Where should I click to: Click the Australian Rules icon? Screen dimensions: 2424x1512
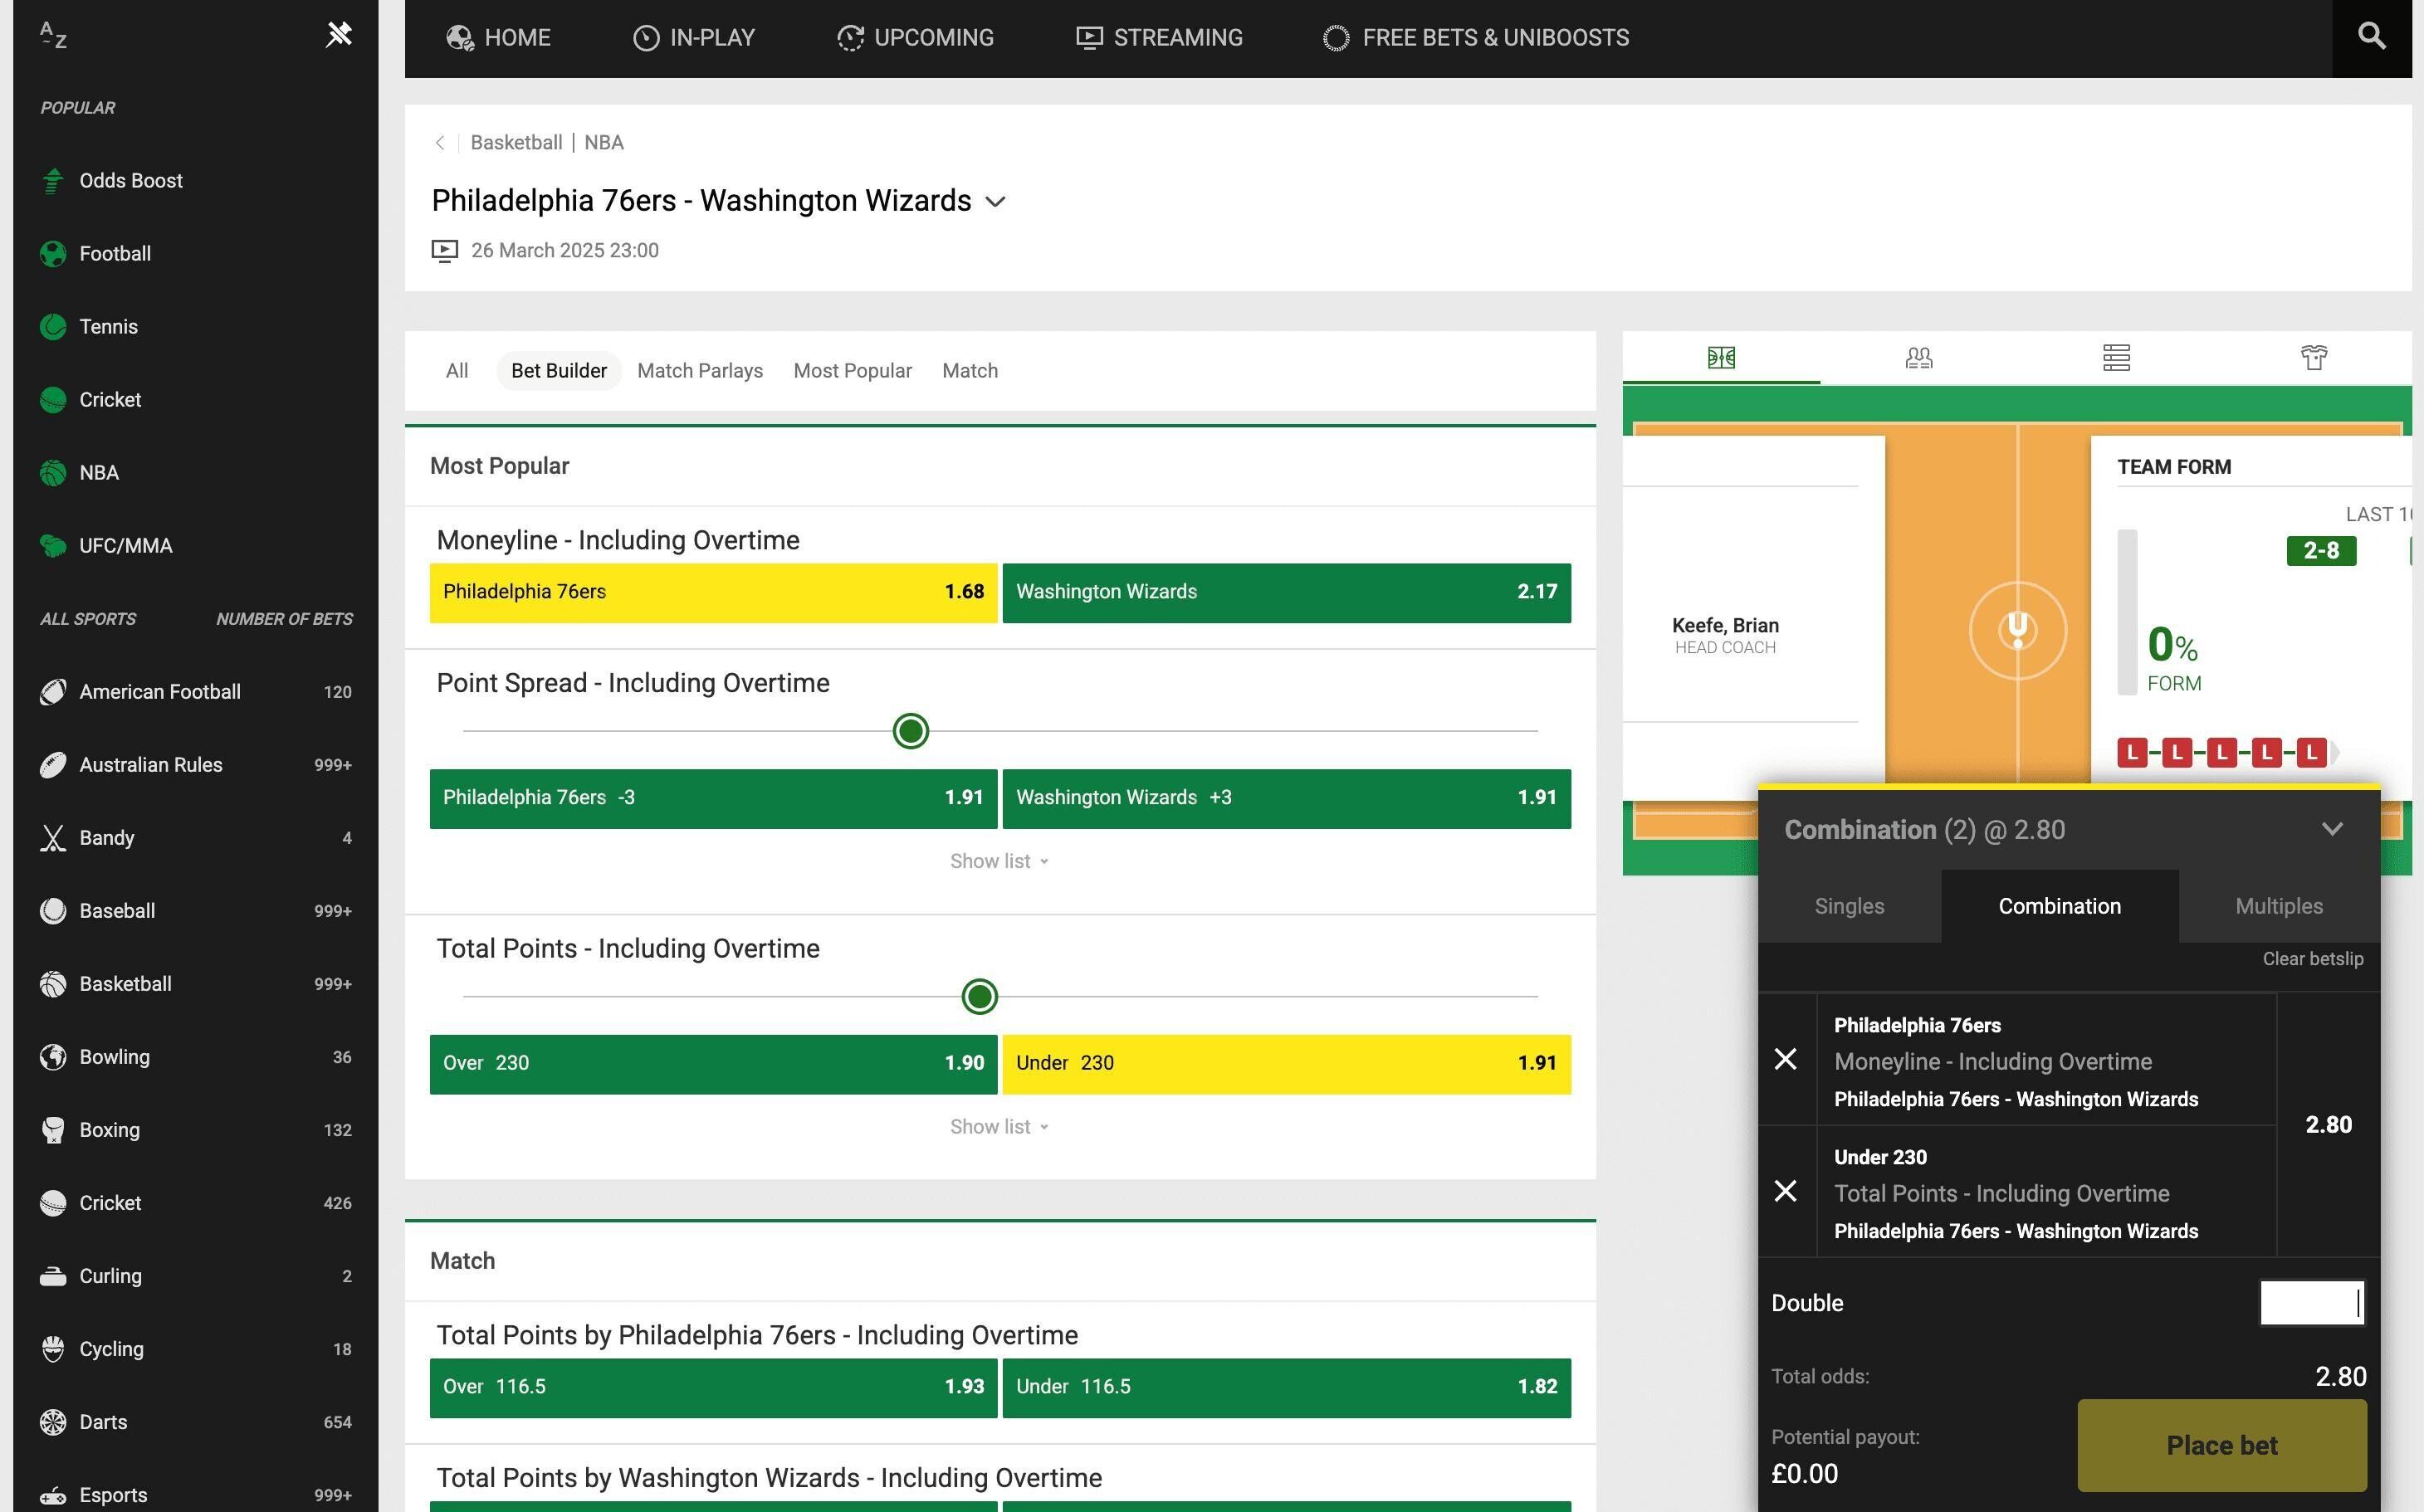[x=53, y=765]
